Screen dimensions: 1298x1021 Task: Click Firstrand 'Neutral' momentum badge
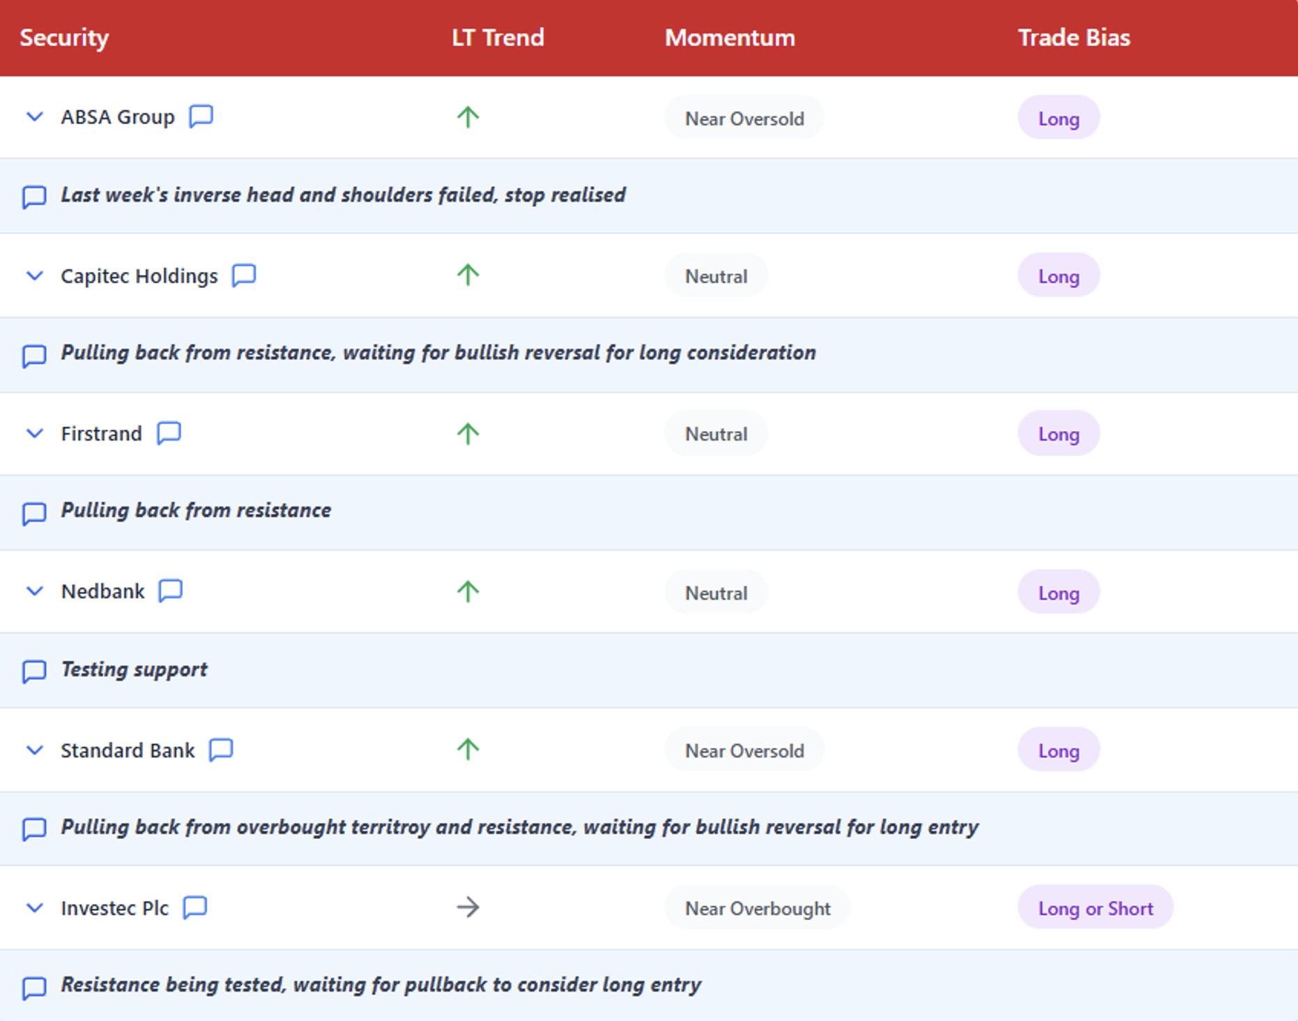(x=716, y=434)
